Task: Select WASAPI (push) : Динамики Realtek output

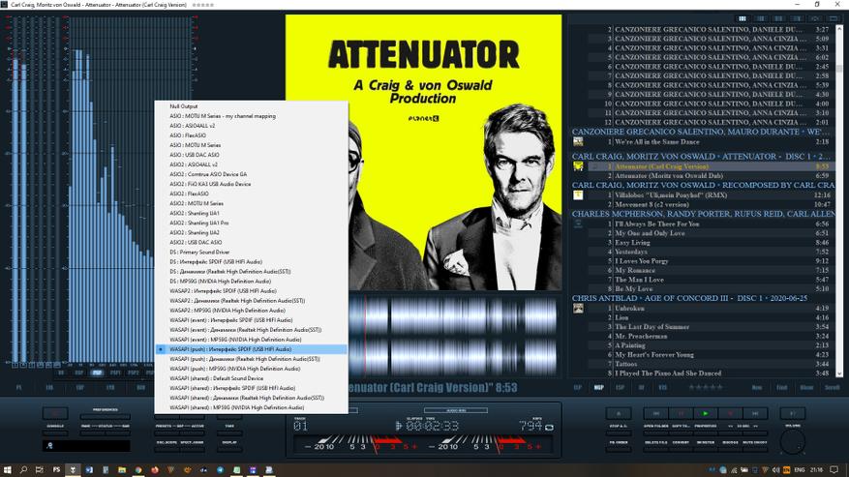Action: click(247, 359)
